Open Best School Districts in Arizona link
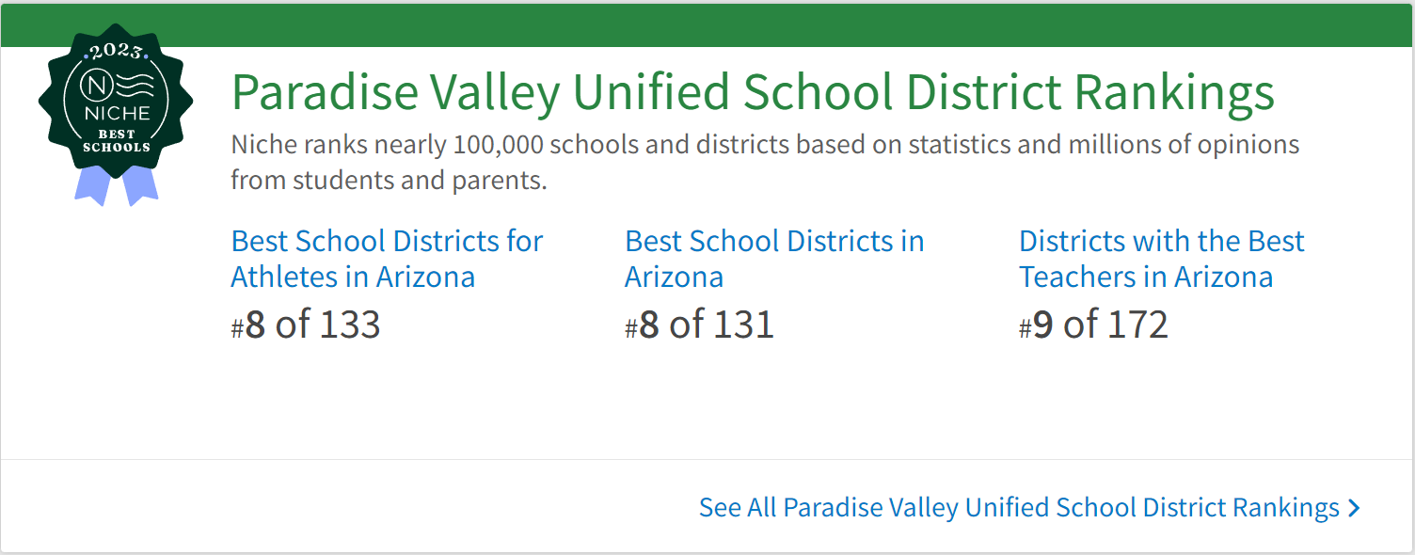 (x=773, y=259)
